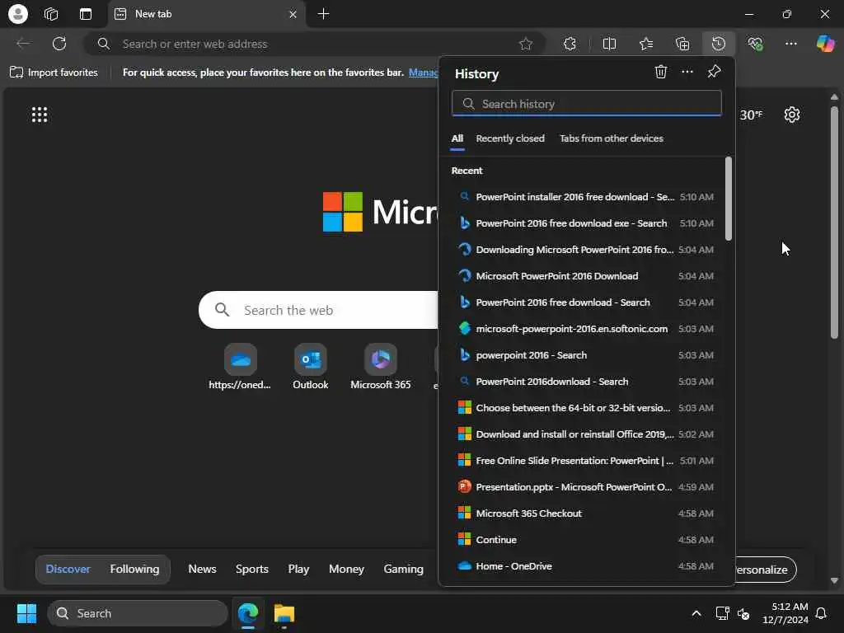Image resolution: width=844 pixels, height=633 pixels.
Task: Open Downloading Microsoft PowerPoint 2016 history entry
Action: tap(586, 250)
